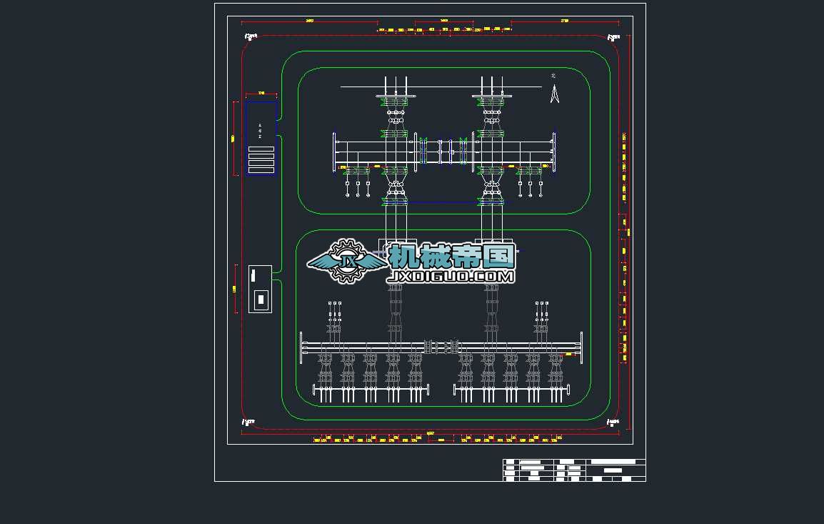This screenshot has height=524, width=824.
Task: Click the horizontal busbar spanning the lower yard
Action: pyautogui.click(x=443, y=347)
